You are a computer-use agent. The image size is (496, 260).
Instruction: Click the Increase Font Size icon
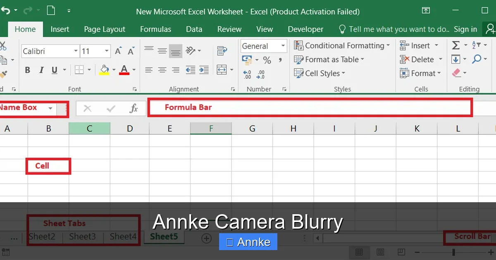(x=118, y=51)
